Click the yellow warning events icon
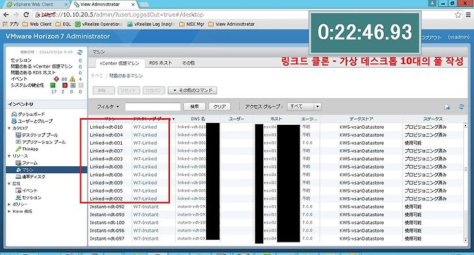474x255 pixels. pyautogui.click(x=72, y=79)
